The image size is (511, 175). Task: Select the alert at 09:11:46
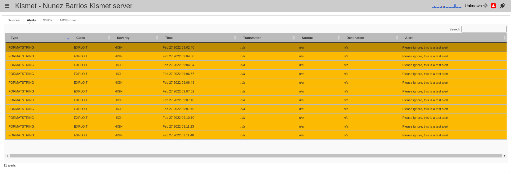tap(178, 135)
